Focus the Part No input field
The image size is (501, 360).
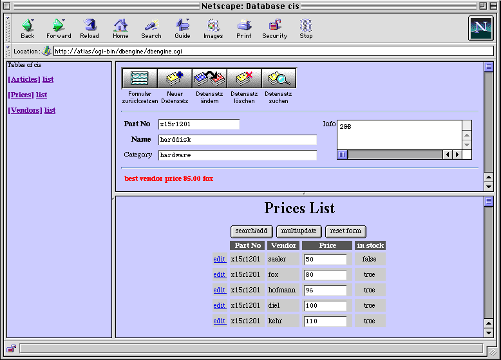click(198, 124)
